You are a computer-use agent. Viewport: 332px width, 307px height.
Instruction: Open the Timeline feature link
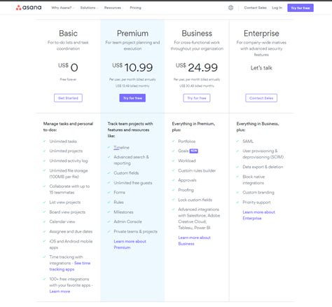tap(121, 147)
